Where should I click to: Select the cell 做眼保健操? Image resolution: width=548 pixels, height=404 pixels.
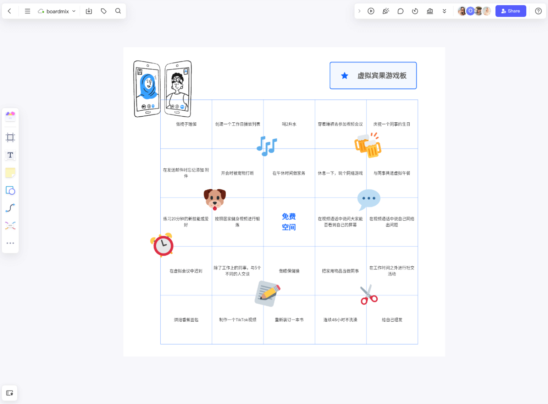point(289,271)
